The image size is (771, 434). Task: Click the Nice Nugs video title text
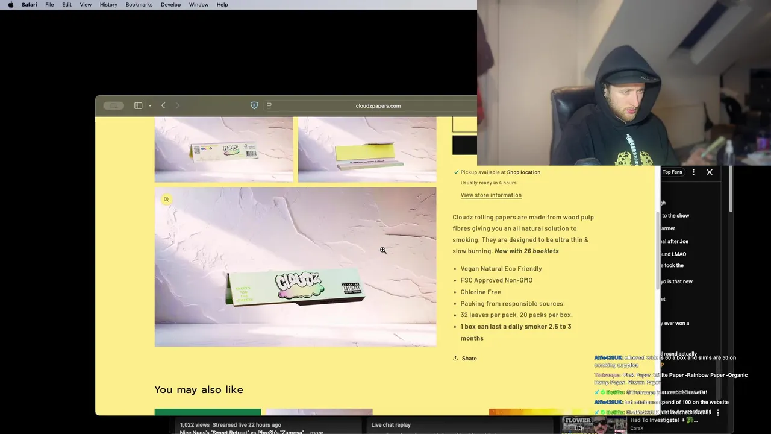(x=243, y=432)
